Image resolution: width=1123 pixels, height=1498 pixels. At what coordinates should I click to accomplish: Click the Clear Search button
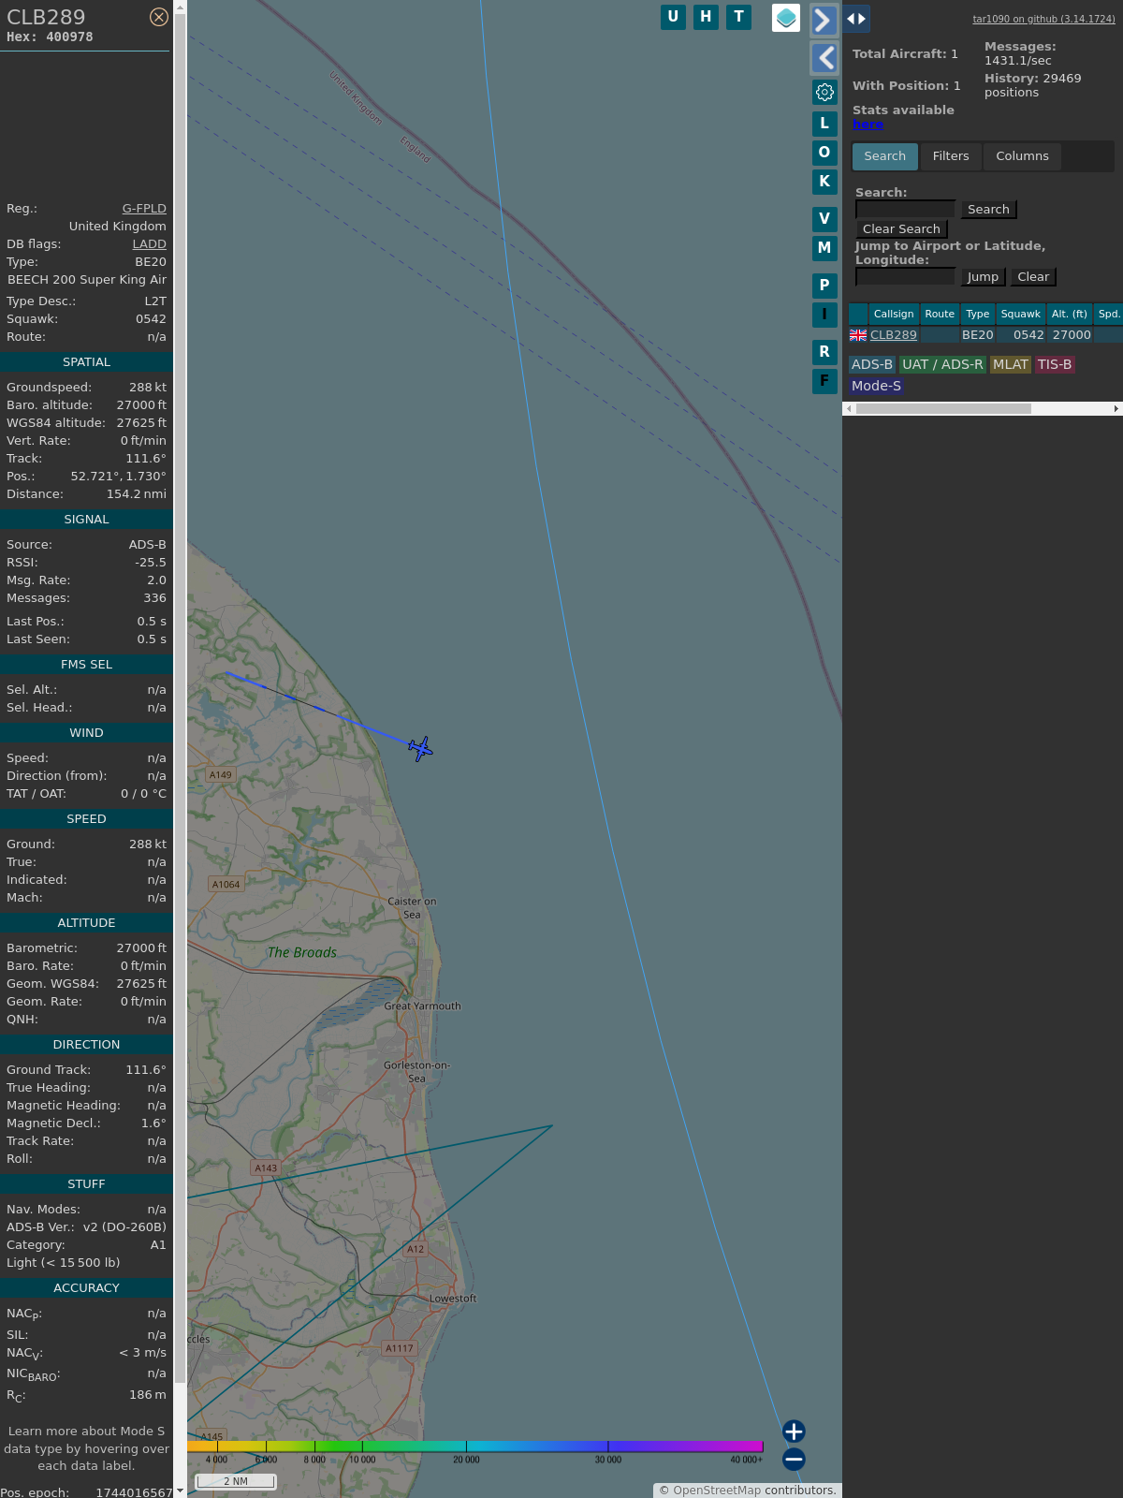tap(901, 229)
